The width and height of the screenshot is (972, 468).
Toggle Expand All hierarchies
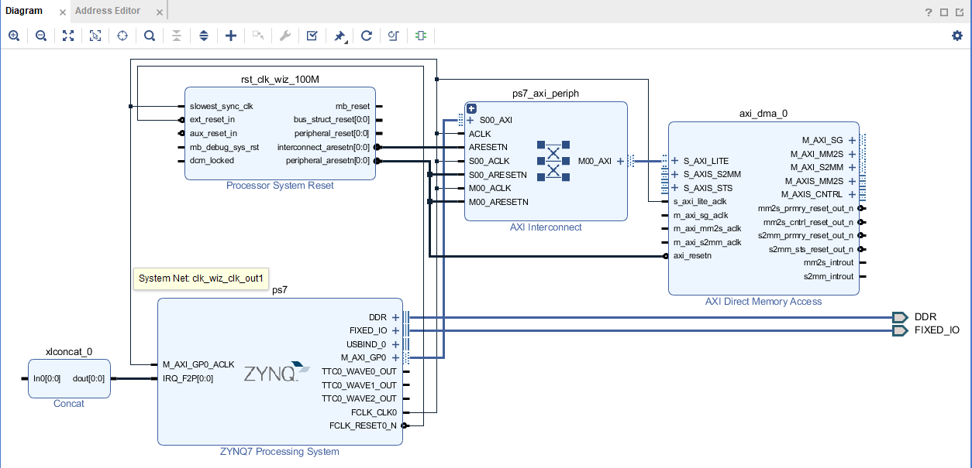click(x=204, y=35)
